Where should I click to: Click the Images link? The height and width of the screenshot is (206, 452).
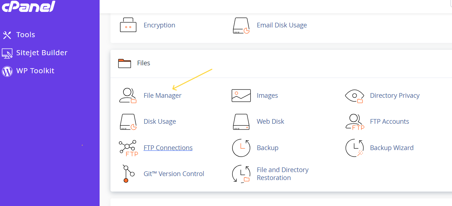click(x=267, y=96)
